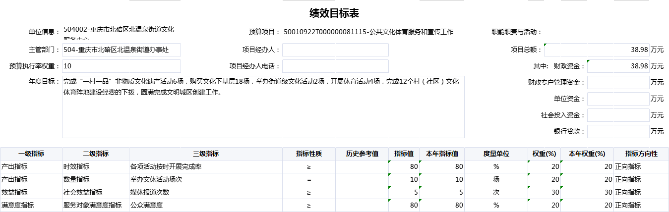The image size is (669, 212).
Task: Click the 社会投入资金 input field
Action: [x=618, y=115]
